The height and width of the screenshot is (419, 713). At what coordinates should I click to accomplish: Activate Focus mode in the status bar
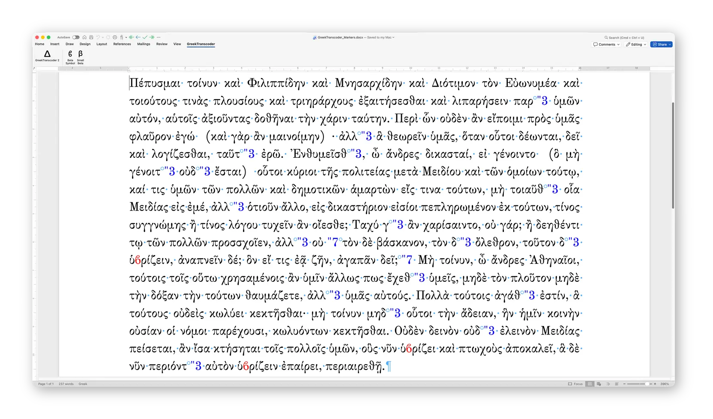pyautogui.click(x=576, y=384)
